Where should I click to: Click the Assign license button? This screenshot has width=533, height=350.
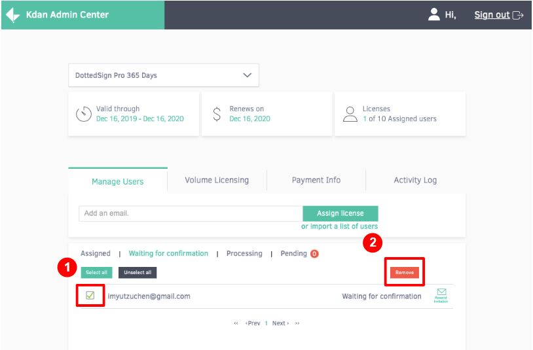(340, 213)
